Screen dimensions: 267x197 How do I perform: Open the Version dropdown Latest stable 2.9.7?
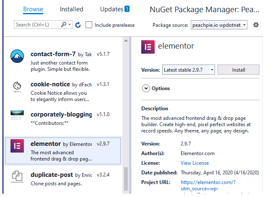[189, 70]
